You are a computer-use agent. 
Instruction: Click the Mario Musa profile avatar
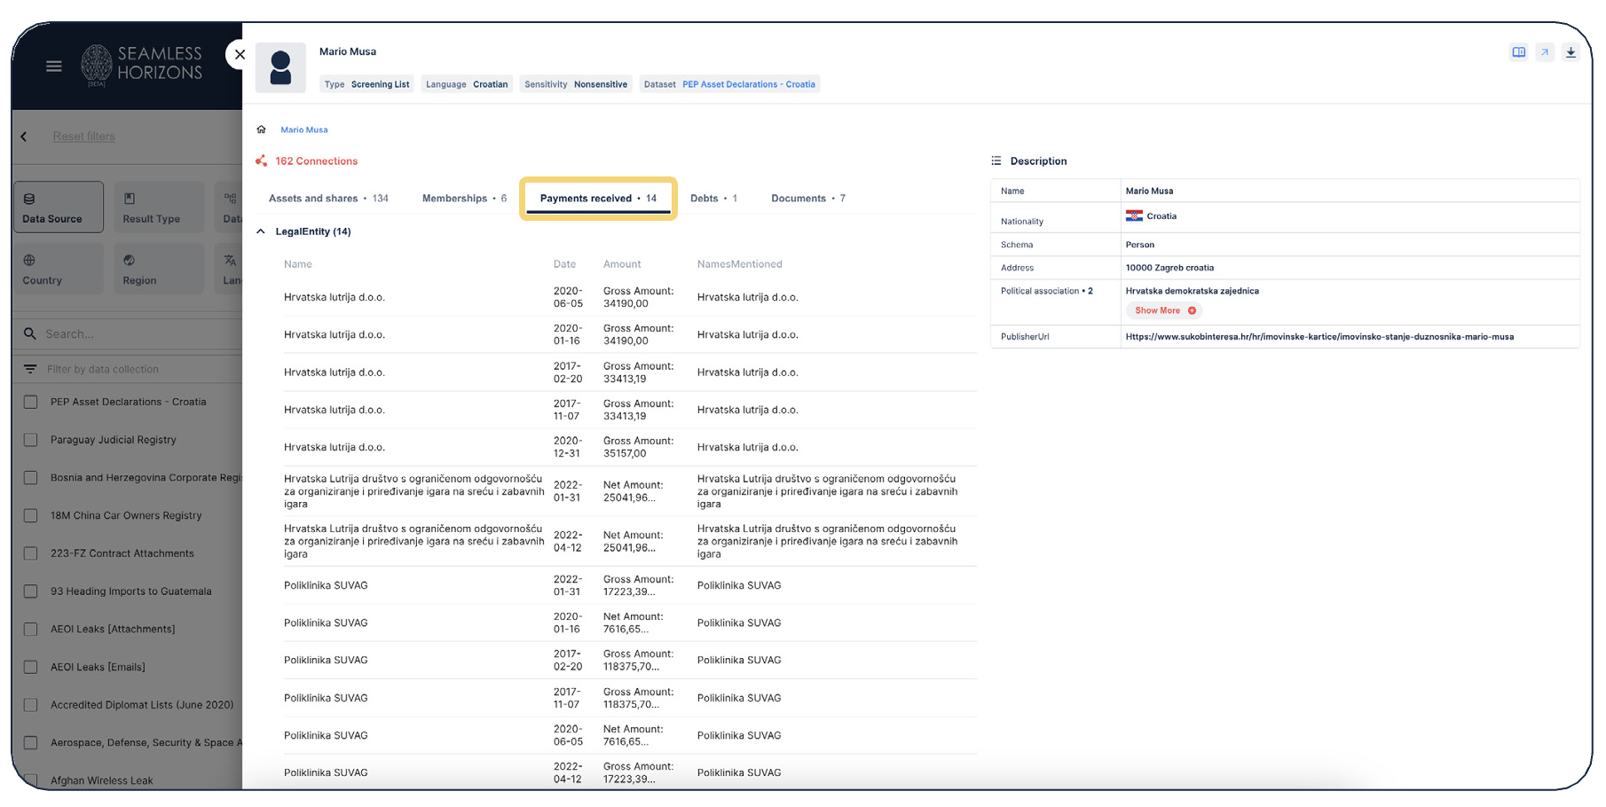[x=280, y=67]
